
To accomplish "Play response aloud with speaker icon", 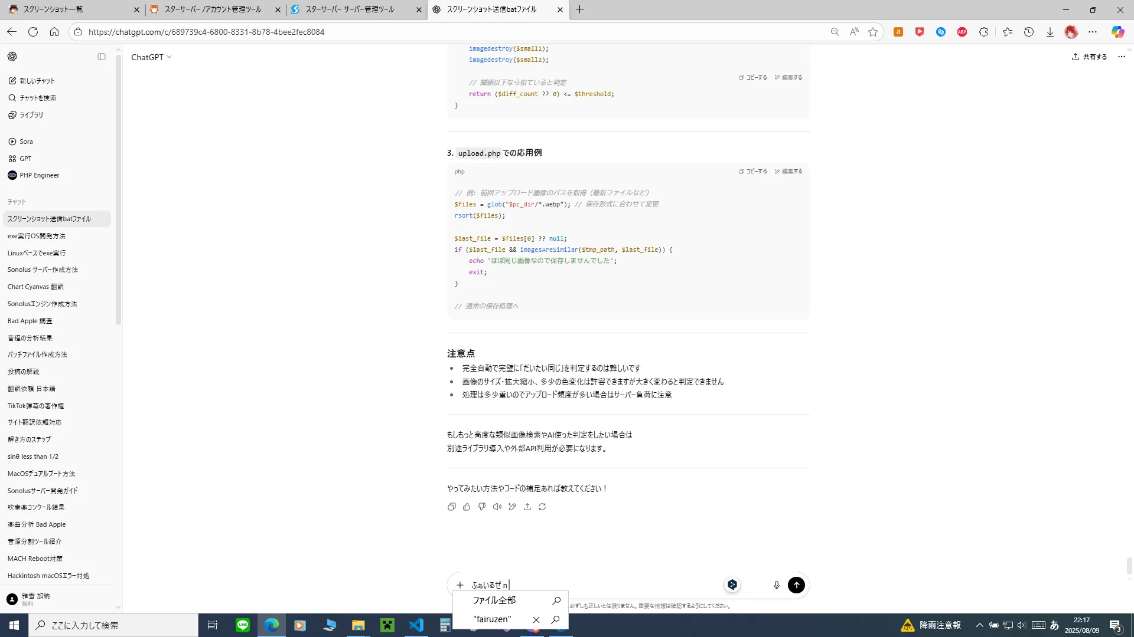I will pos(497,507).
